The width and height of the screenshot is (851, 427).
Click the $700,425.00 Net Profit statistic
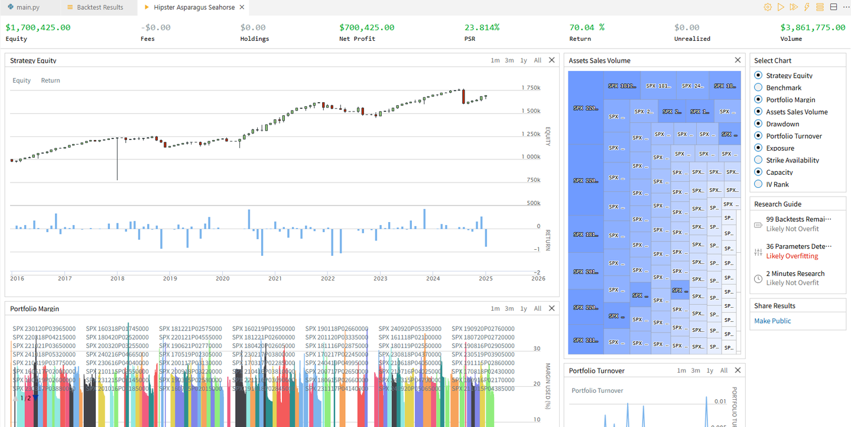tap(366, 27)
